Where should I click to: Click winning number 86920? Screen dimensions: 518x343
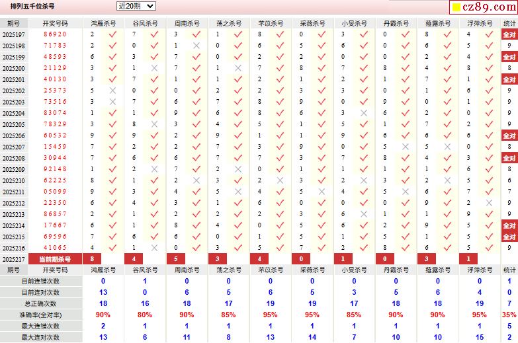click(55, 34)
